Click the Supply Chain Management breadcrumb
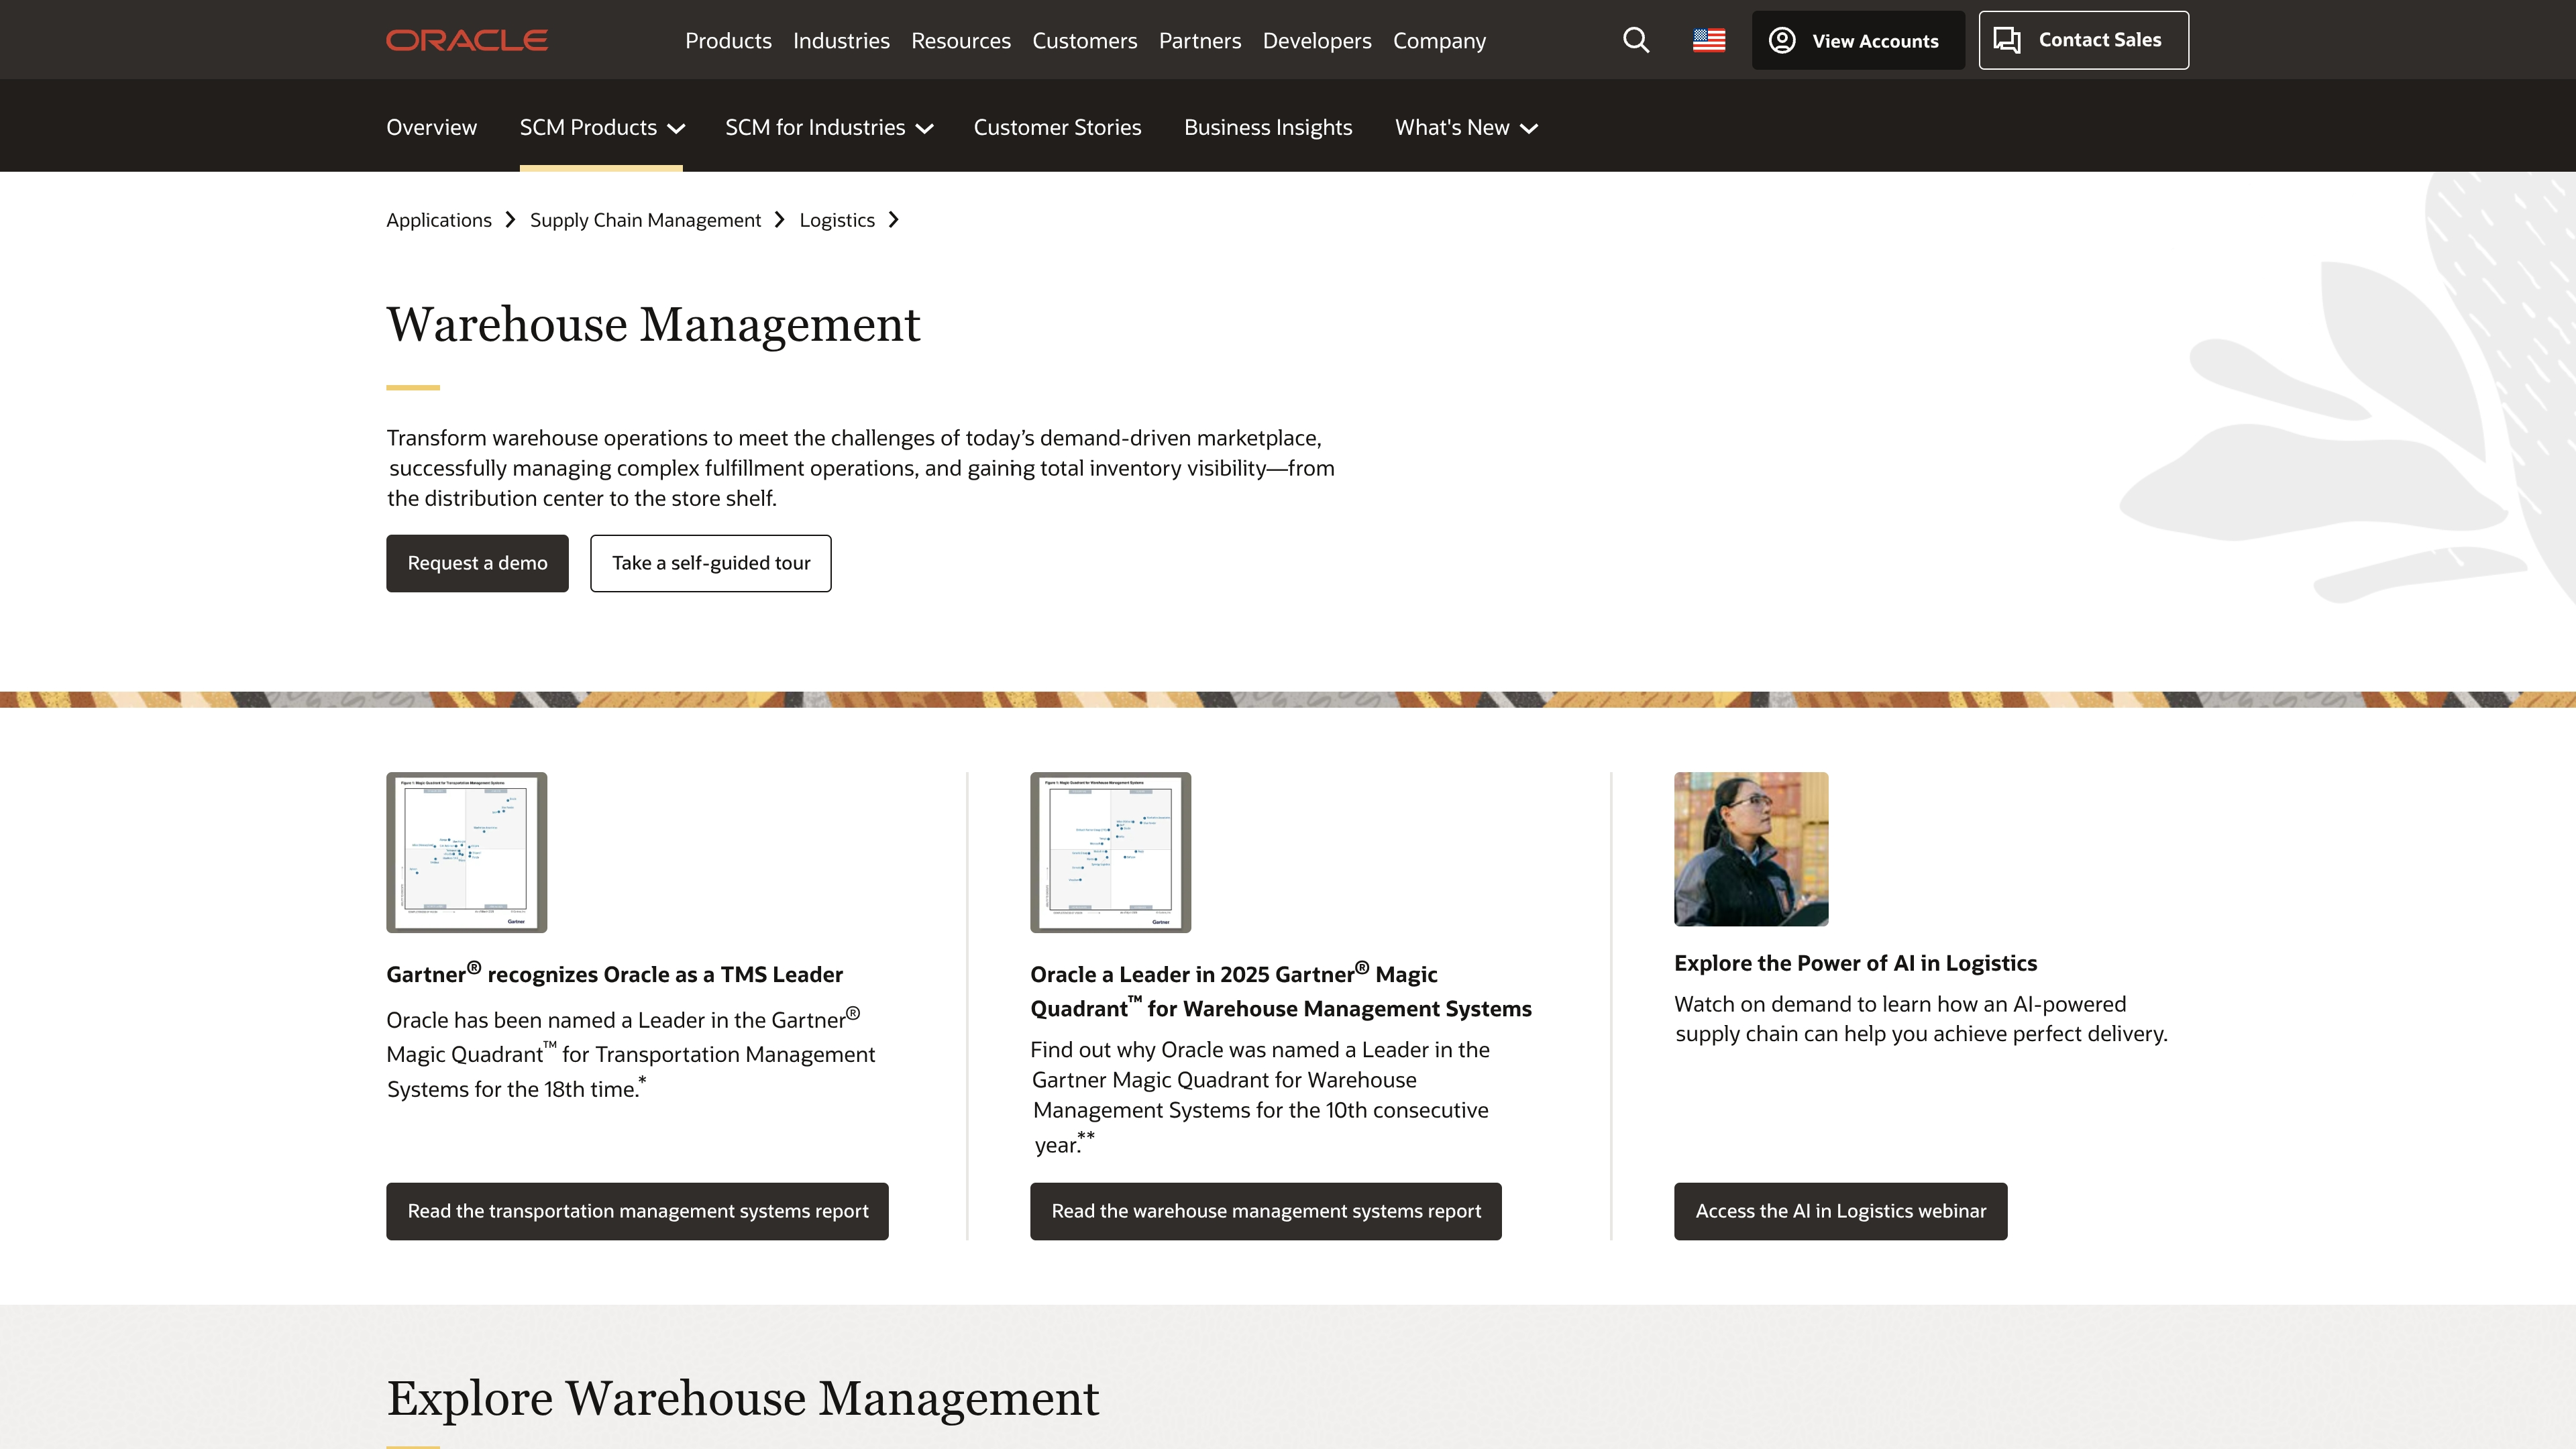The width and height of the screenshot is (2576, 1449). pyautogui.click(x=645, y=220)
